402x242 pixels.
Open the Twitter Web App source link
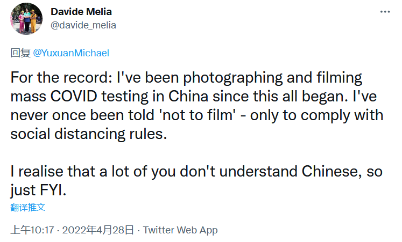pyautogui.click(x=180, y=230)
